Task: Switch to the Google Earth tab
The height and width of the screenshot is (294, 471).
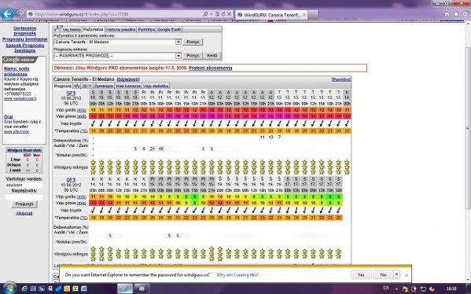Action: tap(169, 29)
